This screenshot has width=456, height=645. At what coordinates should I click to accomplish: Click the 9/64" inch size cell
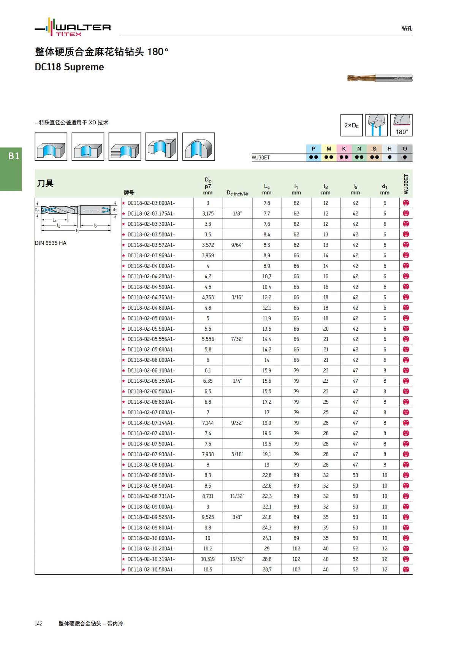237,245
